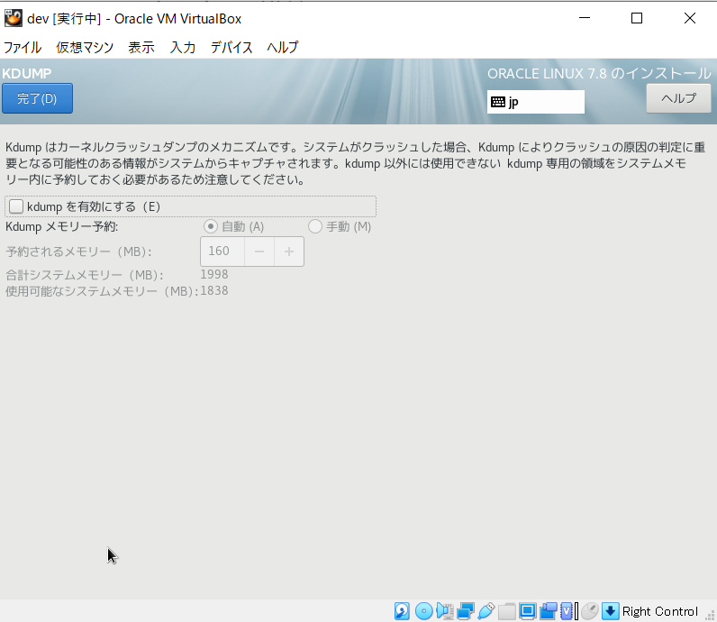The width and height of the screenshot is (717, 622).
Task: Maximize the VirtualBox window
Action: coord(637,18)
